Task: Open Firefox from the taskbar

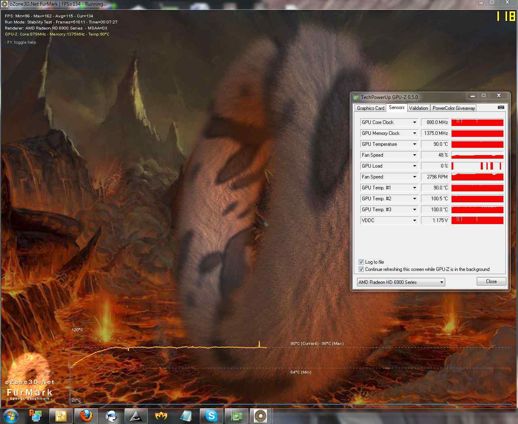Action: (86, 416)
